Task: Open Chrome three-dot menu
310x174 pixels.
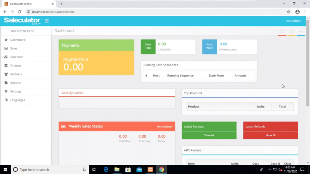Action: coord(305,12)
